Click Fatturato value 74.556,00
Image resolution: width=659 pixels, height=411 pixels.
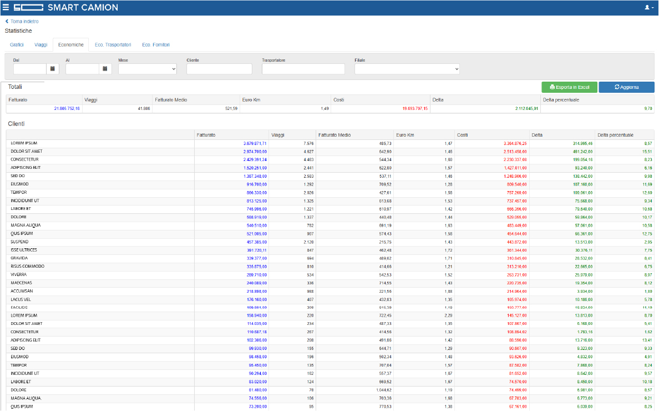coord(257,398)
